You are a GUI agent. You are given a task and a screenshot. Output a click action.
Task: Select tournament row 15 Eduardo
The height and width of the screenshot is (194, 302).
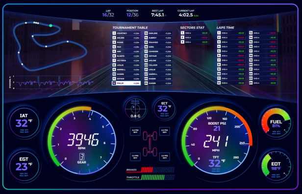tap(158, 43)
